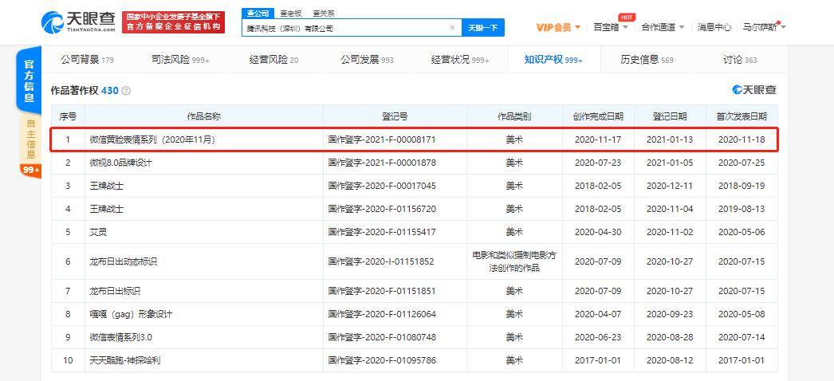Open the 马尔萨斯 user account menu
Screen dimensions: 834x381
(765, 27)
